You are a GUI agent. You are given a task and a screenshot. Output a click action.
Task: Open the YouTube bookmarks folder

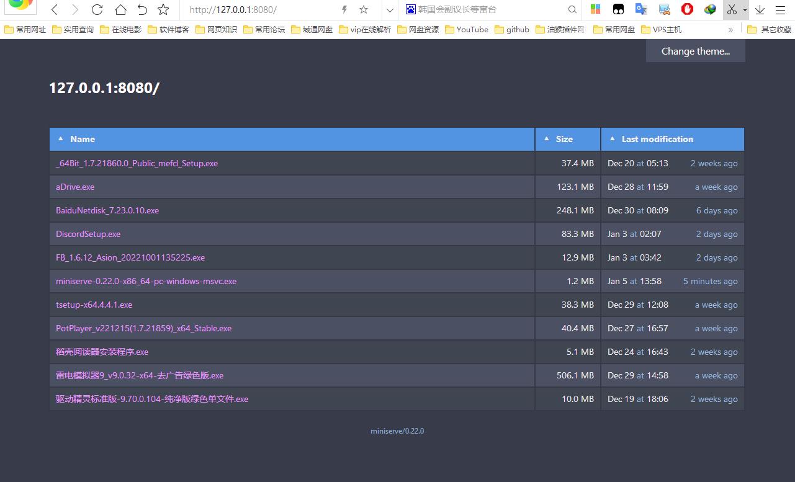(x=467, y=29)
